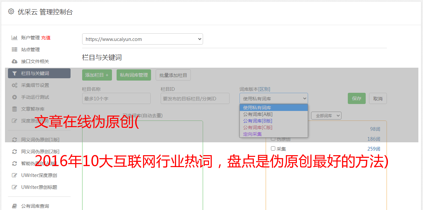423x210 pixels.
Task: Open 账户管理 in the sidebar
Action: [30, 38]
